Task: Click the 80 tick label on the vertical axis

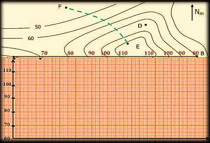Action: pos(7,111)
